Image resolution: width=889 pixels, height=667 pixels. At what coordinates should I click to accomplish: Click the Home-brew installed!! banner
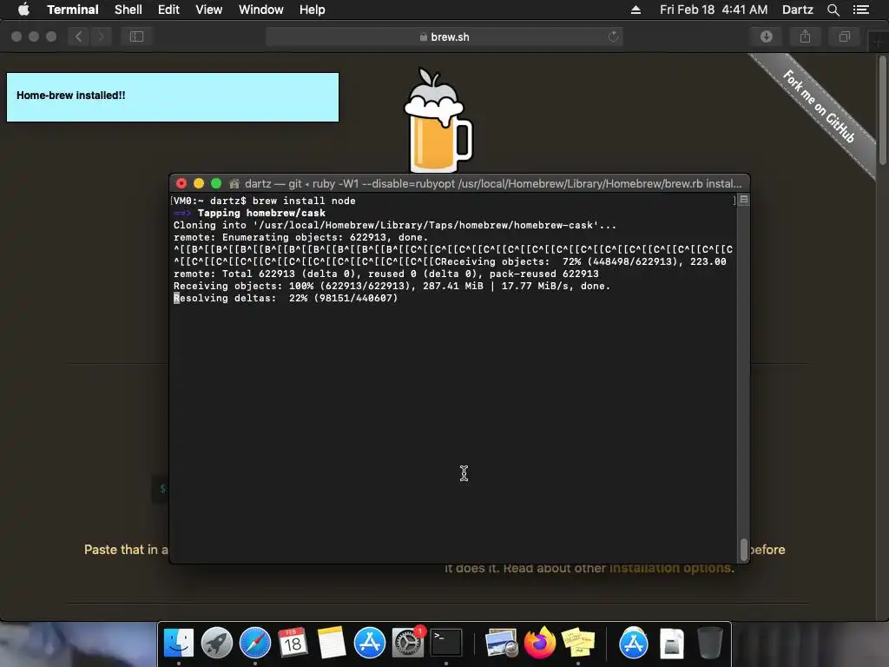pyautogui.click(x=173, y=97)
